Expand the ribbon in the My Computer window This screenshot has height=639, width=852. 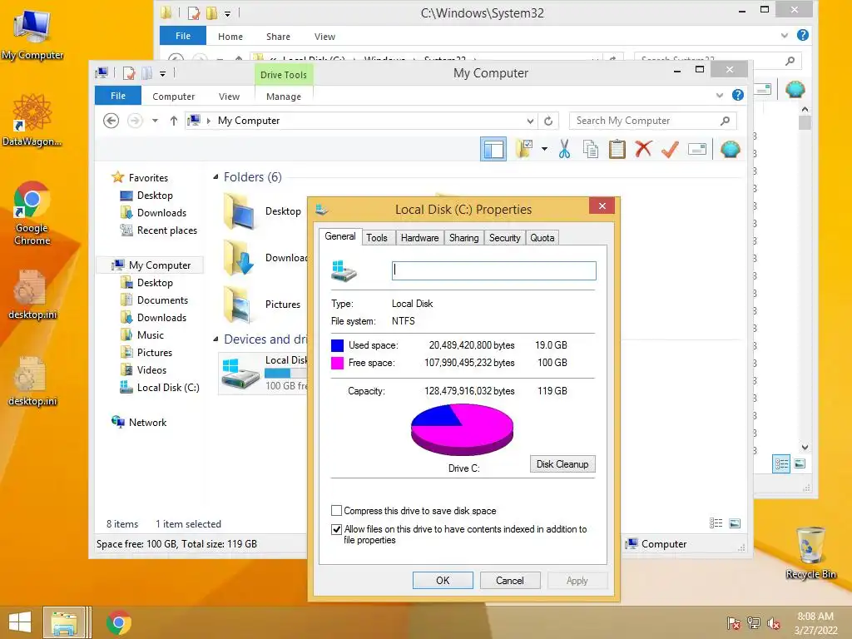pyautogui.click(x=720, y=95)
